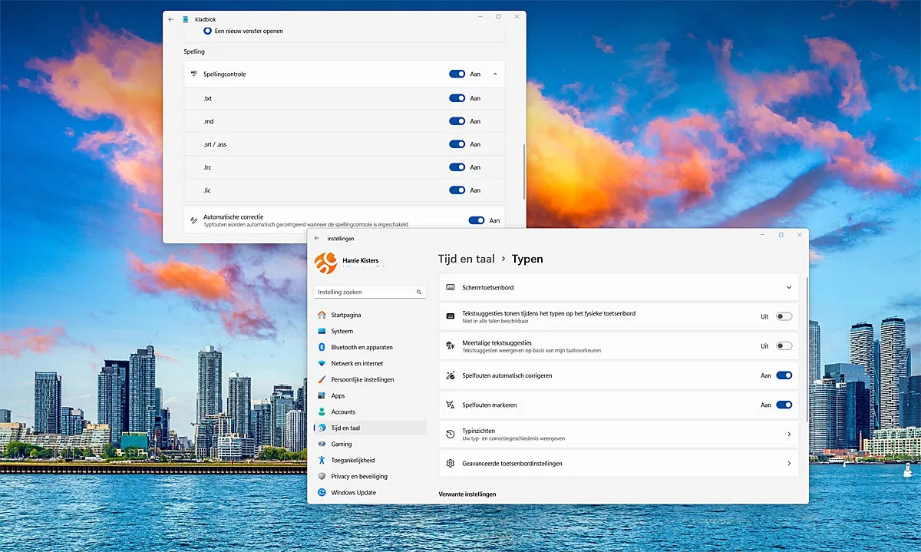Image resolution: width=921 pixels, height=552 pixels.
Task: Click the Tijd en taal globe icon
Action: coord(322,428)
